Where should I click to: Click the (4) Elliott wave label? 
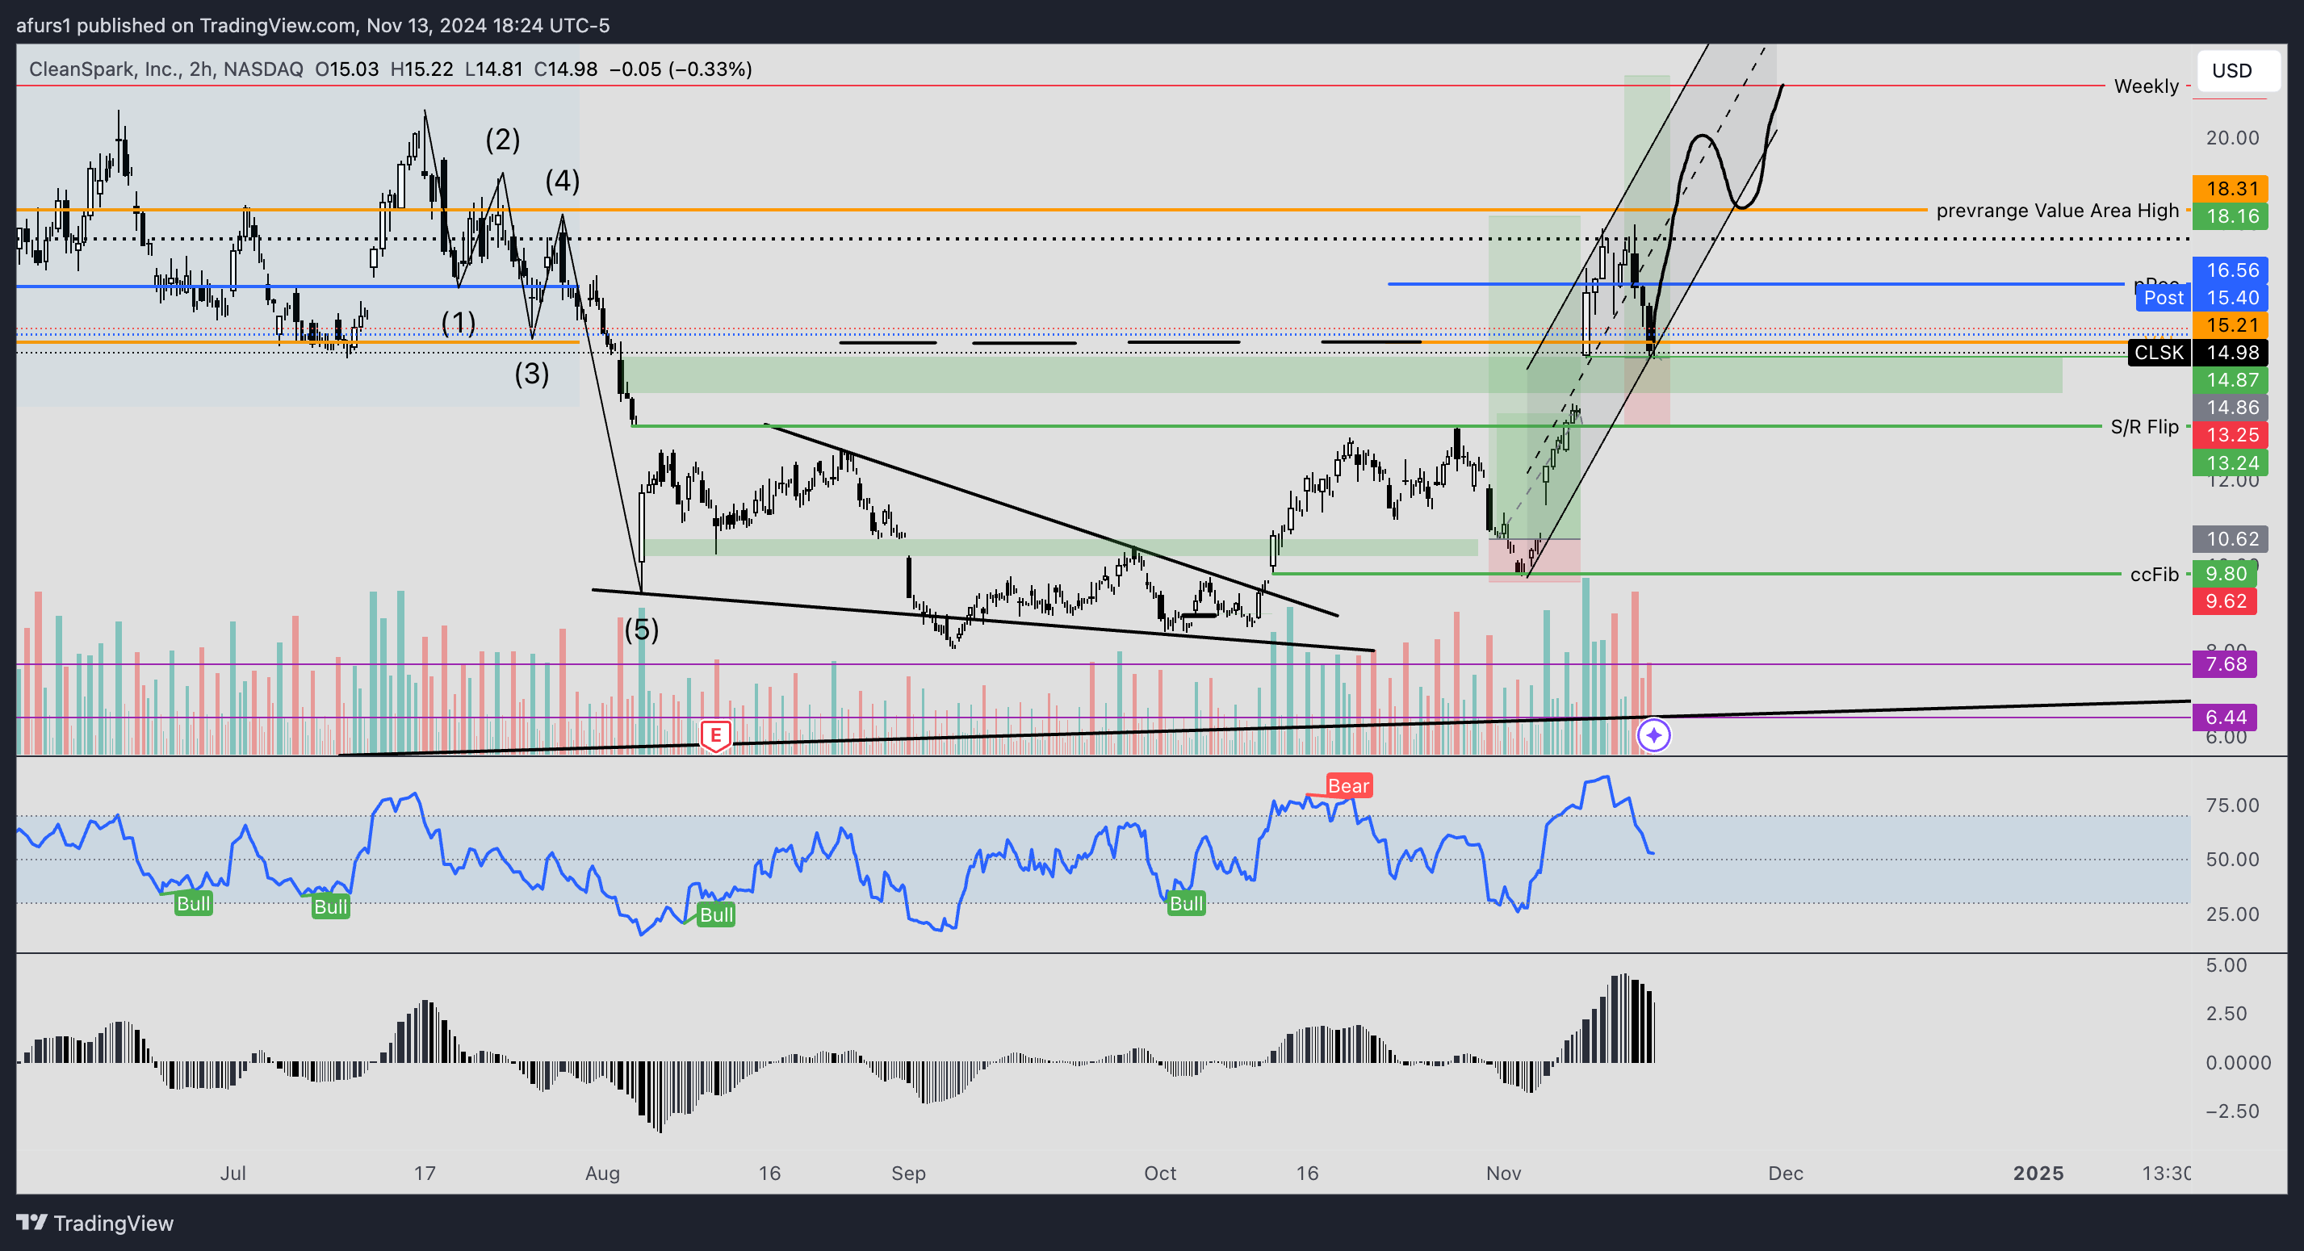(563, 182)
